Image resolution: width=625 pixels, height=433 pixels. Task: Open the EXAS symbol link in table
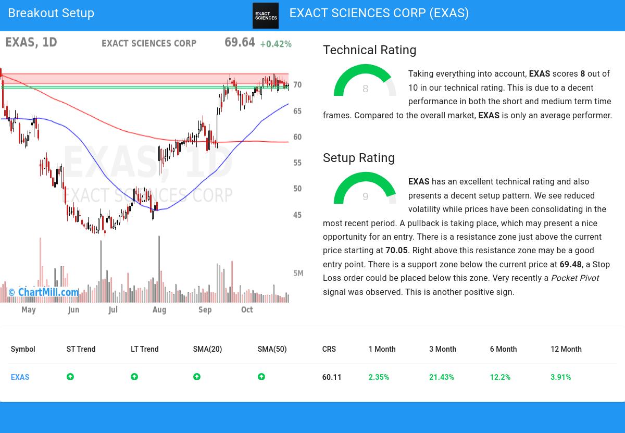click(x=20, y=377)
